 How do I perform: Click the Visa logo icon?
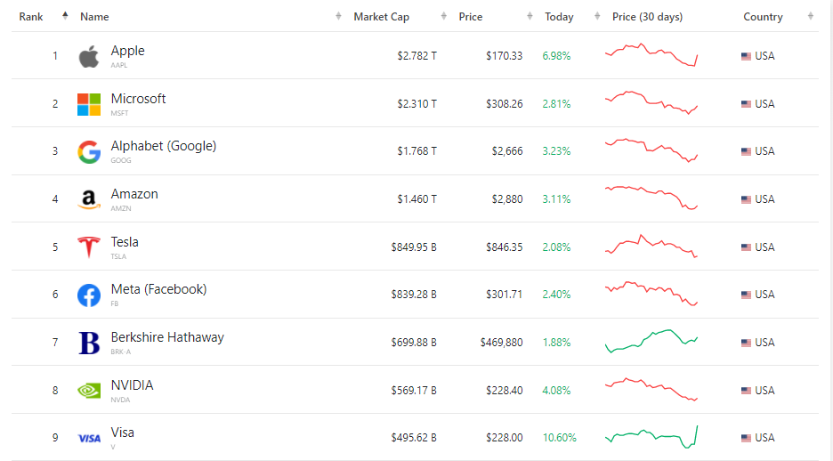pos(89,438)
